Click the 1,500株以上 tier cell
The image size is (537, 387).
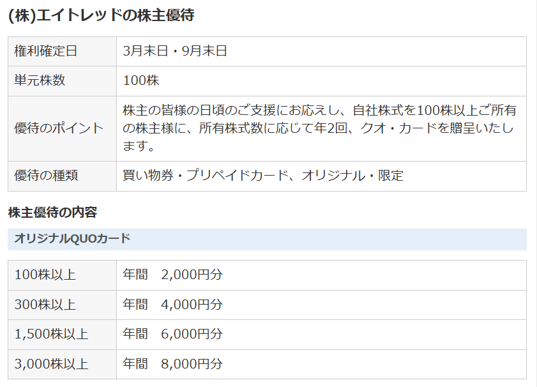tap(51, 335)
